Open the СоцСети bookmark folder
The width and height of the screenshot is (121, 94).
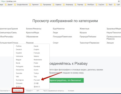click(x=100, y=5)
